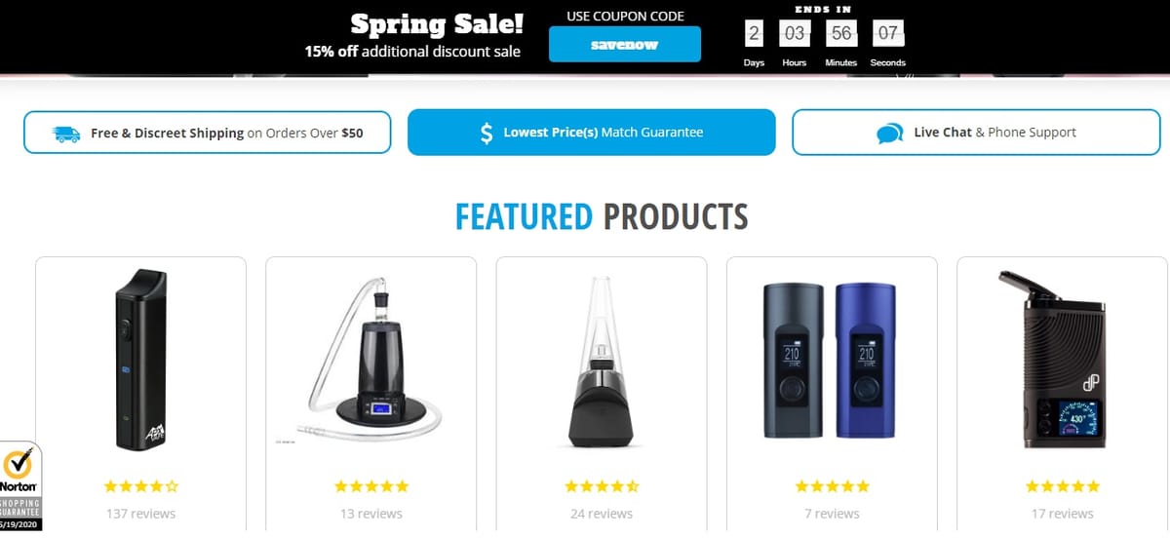
Task: Click the savenow coupon code button
Action: click(x=625, y=45)
